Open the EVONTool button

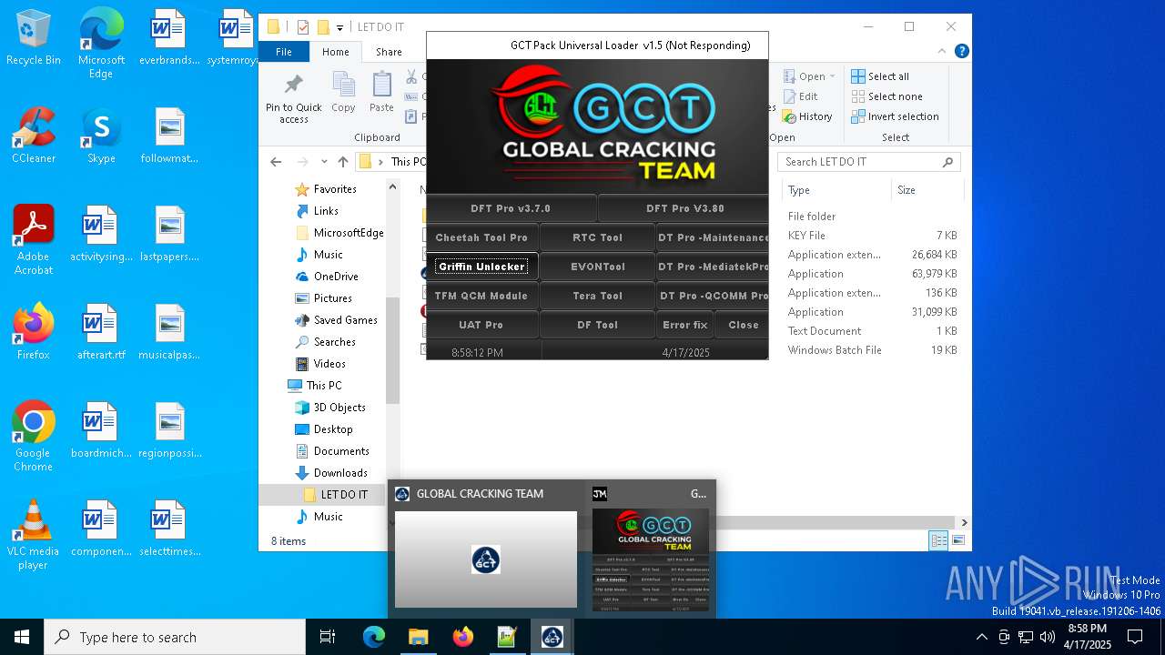click(x=597, y=267)
